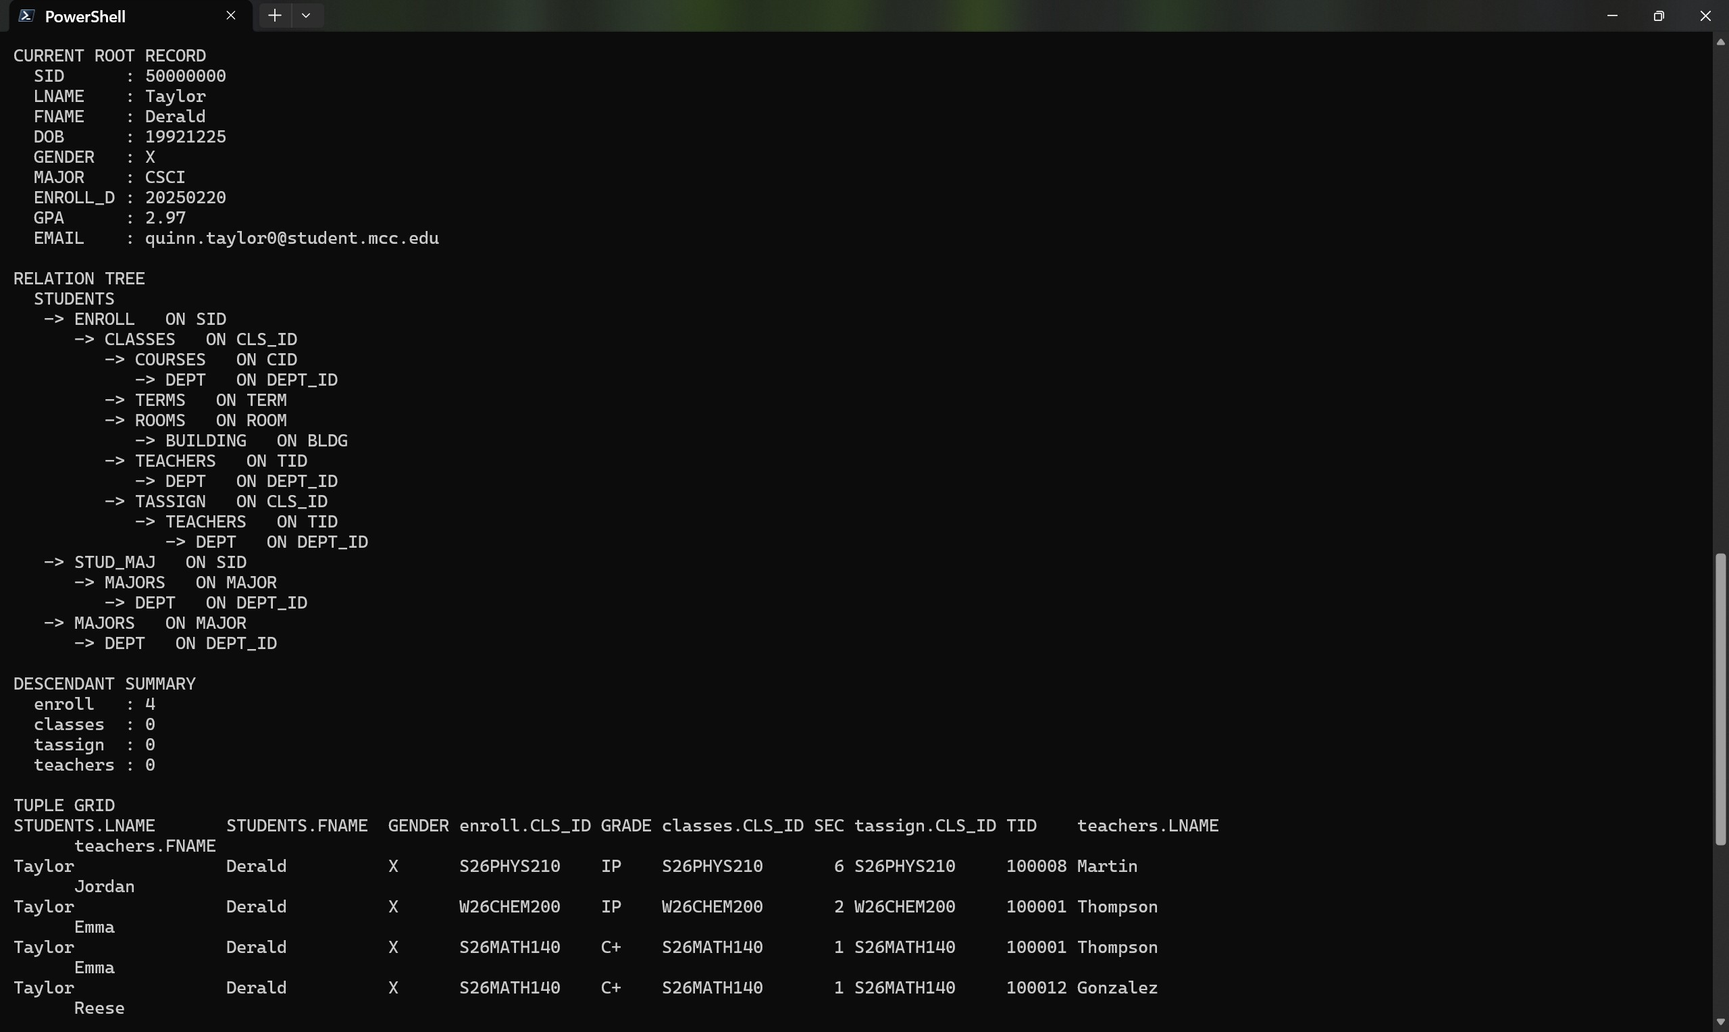Click the TASSIGN ON CLS_ID line
Image resolution: width=1729 pixels, height=1032 pixels.
[x=216, y=501]
